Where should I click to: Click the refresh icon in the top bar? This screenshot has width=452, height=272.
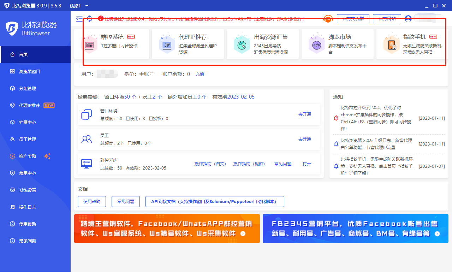[x=90, y=18]
